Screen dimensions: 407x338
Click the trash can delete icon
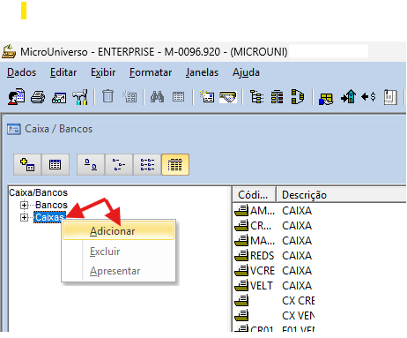tap(107, 96)
